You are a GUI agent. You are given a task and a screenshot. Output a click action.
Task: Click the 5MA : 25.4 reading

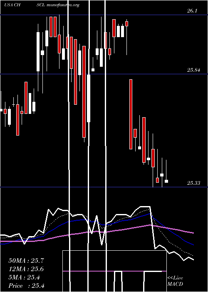point(24,277)
